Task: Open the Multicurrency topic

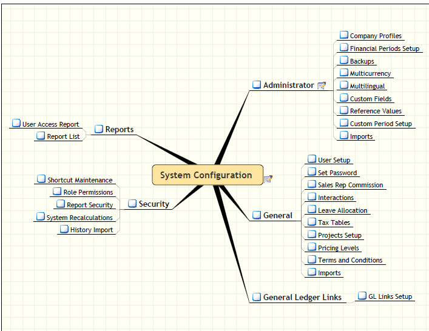Action: point(370,73)
